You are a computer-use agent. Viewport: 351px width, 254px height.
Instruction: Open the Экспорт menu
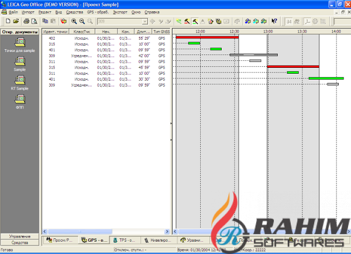(120, 12)
